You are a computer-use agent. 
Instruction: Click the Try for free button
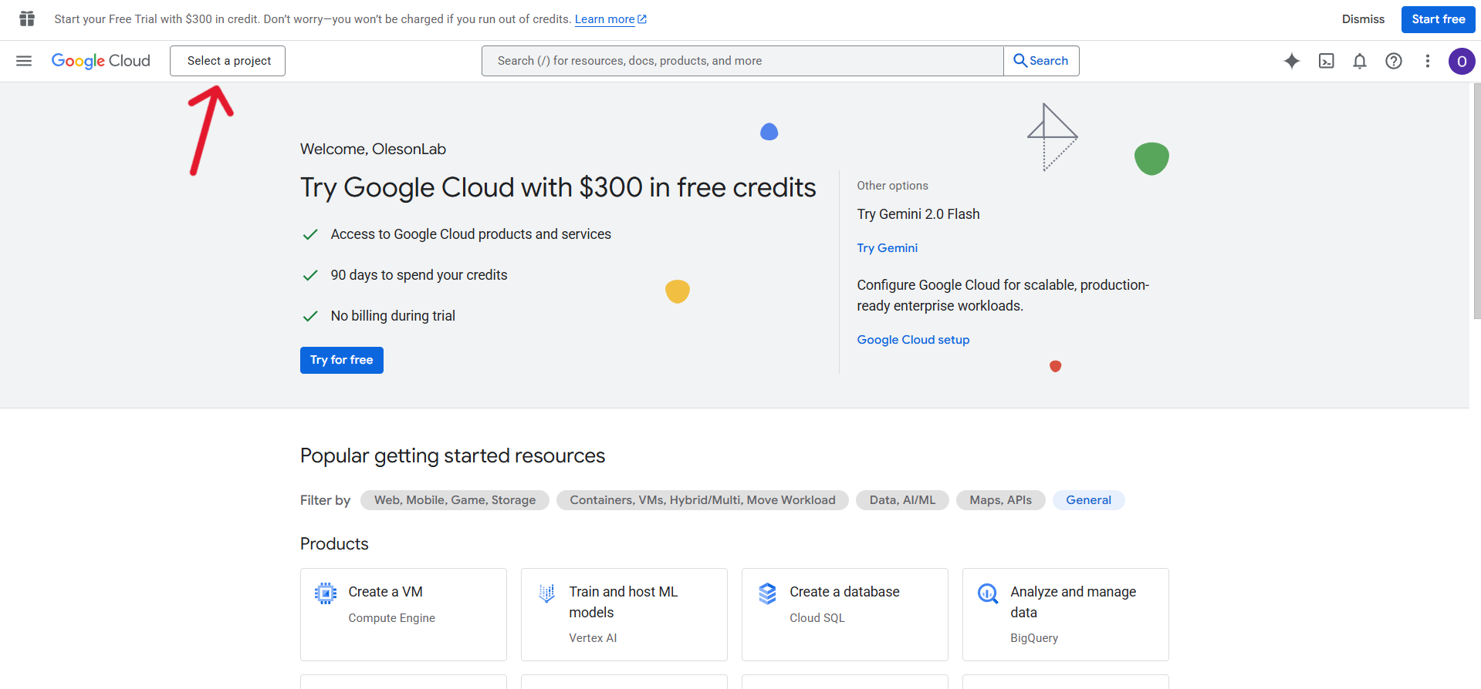coord(341,360)
